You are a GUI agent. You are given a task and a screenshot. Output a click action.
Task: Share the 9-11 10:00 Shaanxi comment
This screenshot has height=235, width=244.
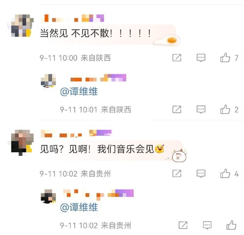[x=177, y=58]
